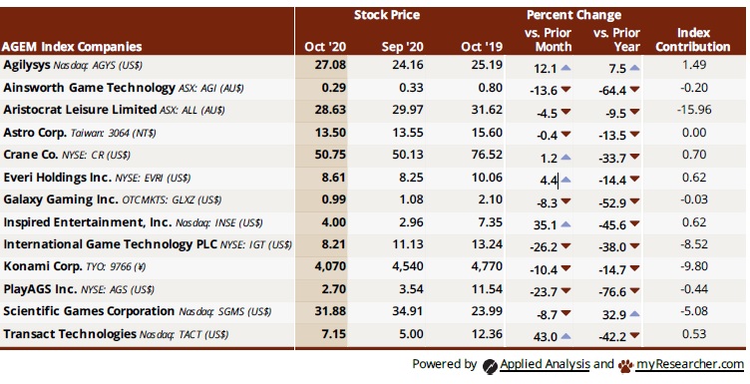Click the Index Contribution column header
The image size is (750, 384).
point(693,40)
